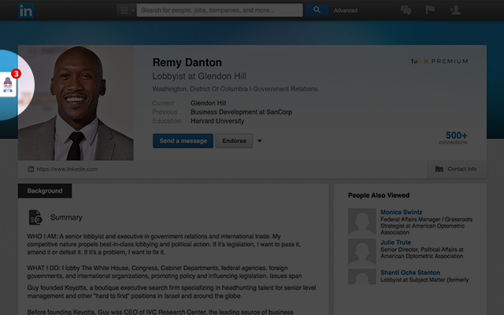Click the Contact Info card icon
504x315 pixels.
click(x=439, y=169)
